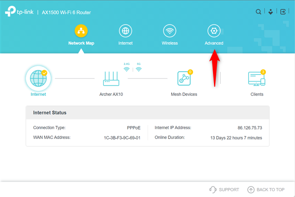Click the PPPoE connection type value
The image size is (295, 197).
coord(133,128)
